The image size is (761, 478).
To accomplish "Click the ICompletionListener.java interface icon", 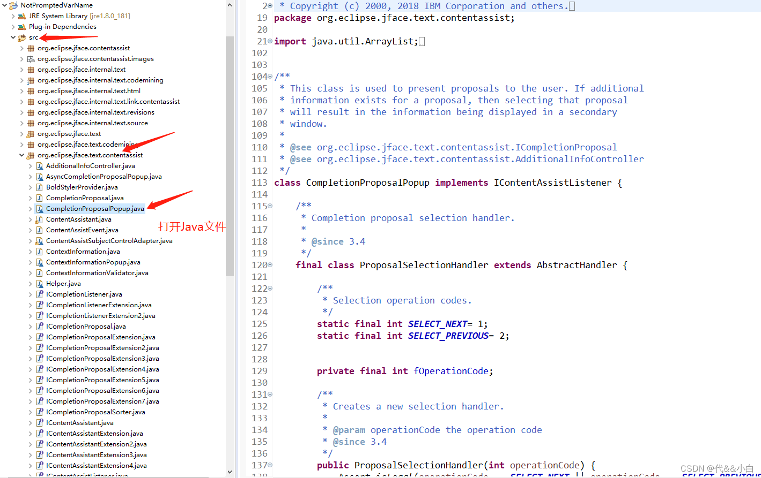I will tap(39, 294).
